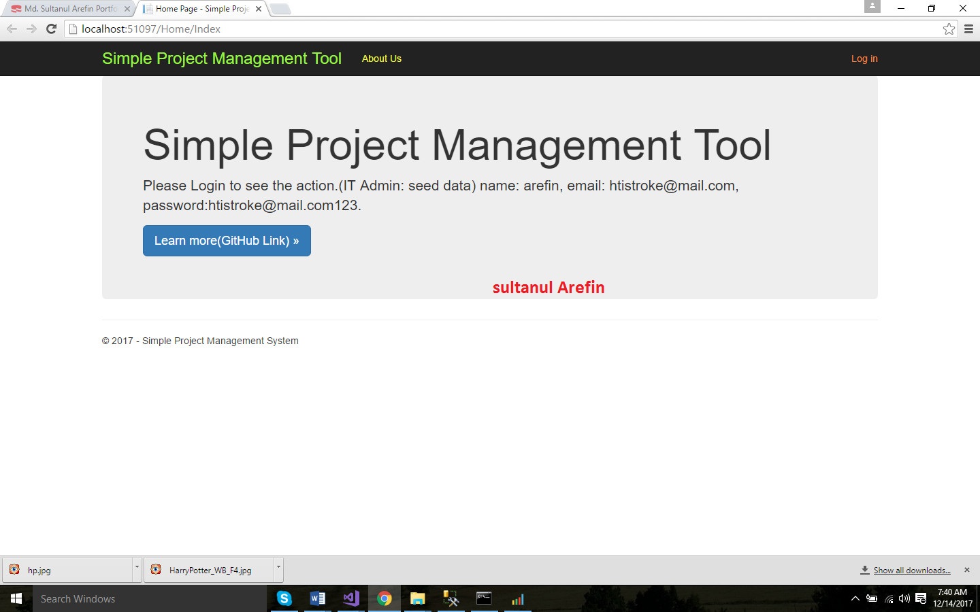The width and height of the screenshot is (980, 612).
Task: Click Show all downloads link
Action: (911, 571)
